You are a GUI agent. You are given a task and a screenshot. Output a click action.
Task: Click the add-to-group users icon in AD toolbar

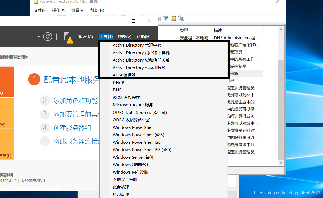(181, 18)
